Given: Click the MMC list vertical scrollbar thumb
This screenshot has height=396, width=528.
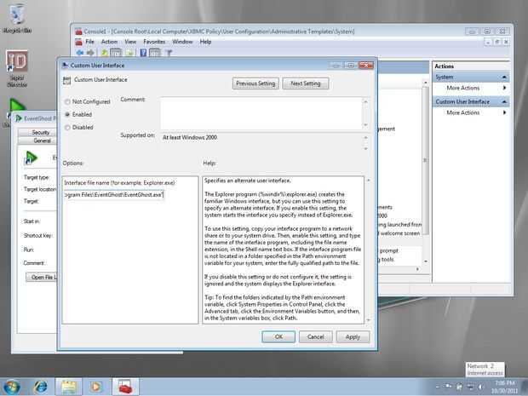Looking at the screenshot, I should pos(425,161).
